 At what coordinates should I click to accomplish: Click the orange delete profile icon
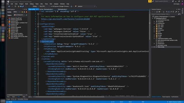tap(26, 12)
